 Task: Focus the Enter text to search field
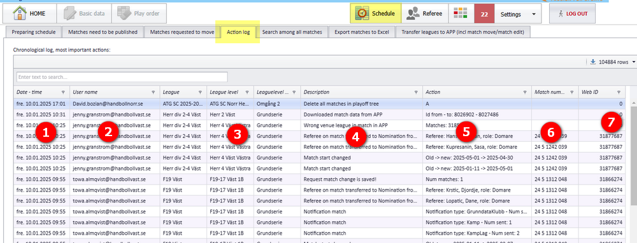pyautogui.click(x=122, y=77)
